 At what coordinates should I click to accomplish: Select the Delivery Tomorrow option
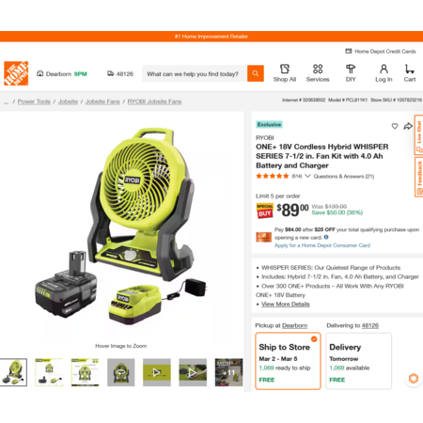point(359,361)
